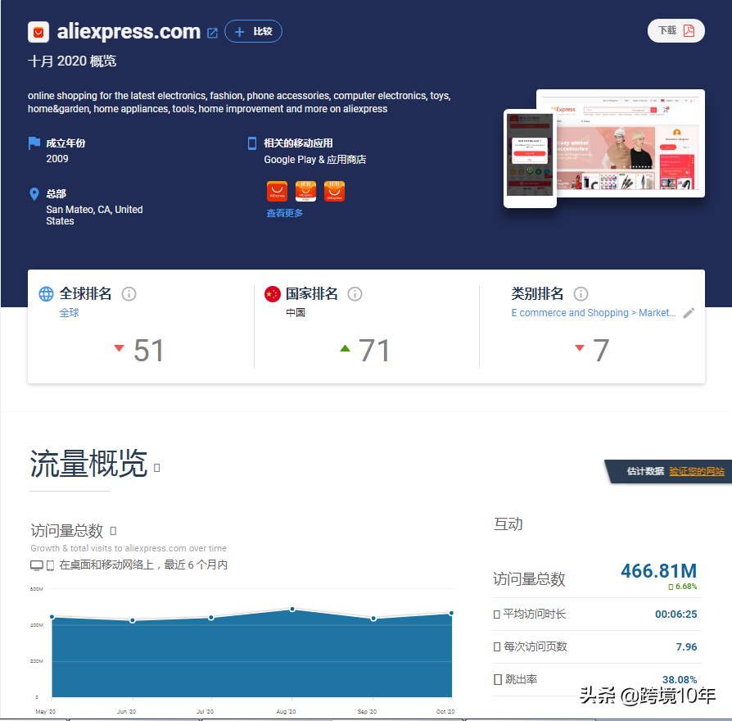This screenshot has height=721, width=732.
Task: Download the PDF report with 下载 button
Action: click(x=676, y=31)
